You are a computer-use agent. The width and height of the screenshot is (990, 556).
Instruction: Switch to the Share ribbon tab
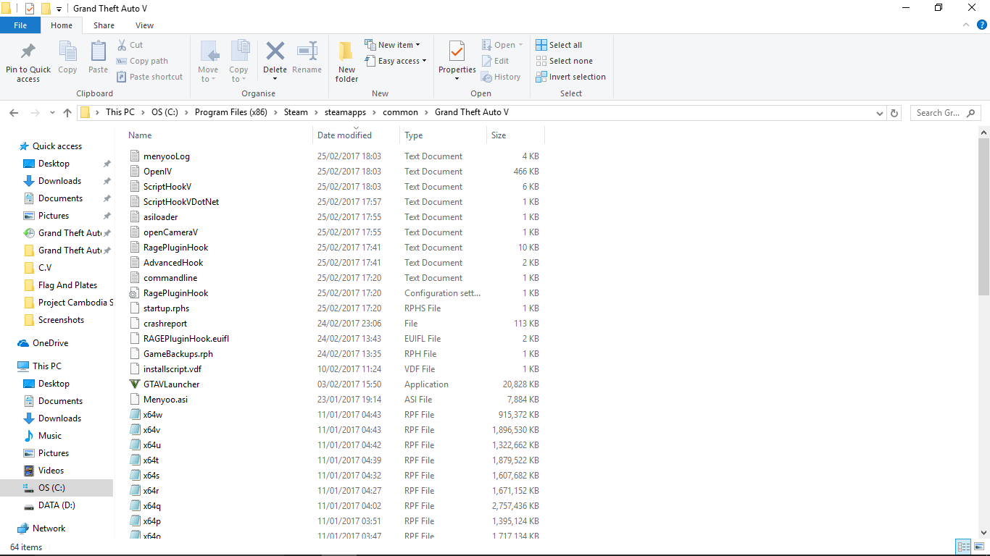click(104, 25)
